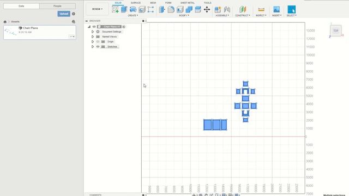This screenshot has height=196, width=349.
Task: Select the three large rectangles sketch group
Action: tap(215, 125)
